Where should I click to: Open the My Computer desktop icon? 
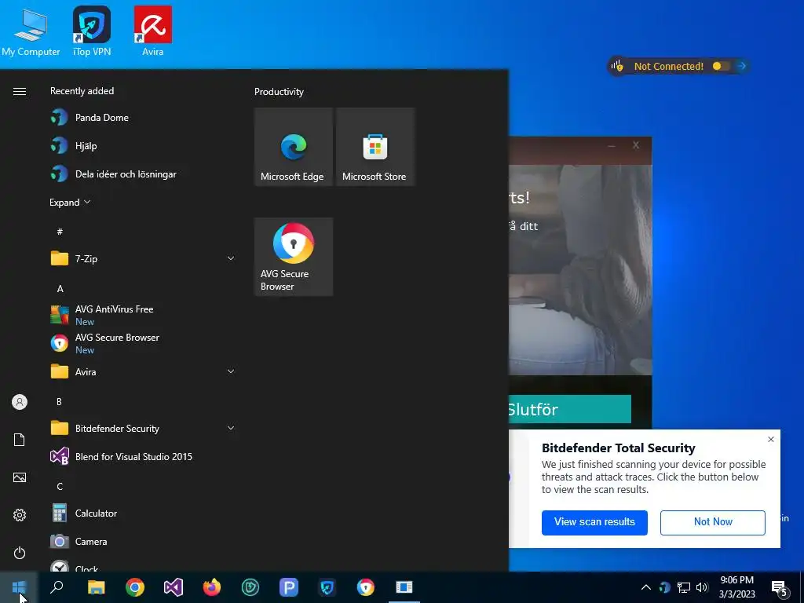(31, 31)
